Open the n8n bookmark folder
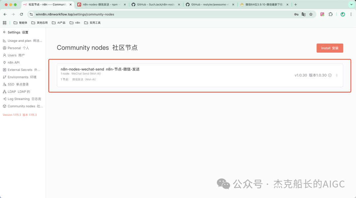The width and height of the screenshot is (356, 198). pos(75,23)
